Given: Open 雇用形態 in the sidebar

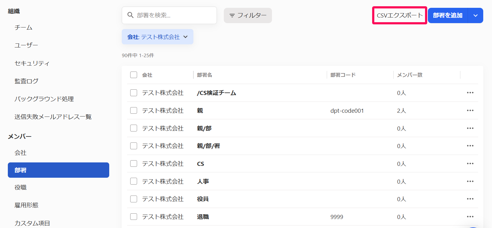Looking at the screenshot, I should tap(26, 205).
